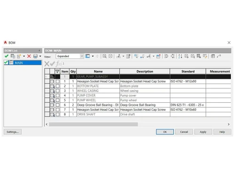Click the blue column-layout icon next to View combo

87,56
